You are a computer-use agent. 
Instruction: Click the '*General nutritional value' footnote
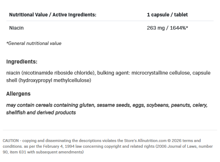[34, 44]
